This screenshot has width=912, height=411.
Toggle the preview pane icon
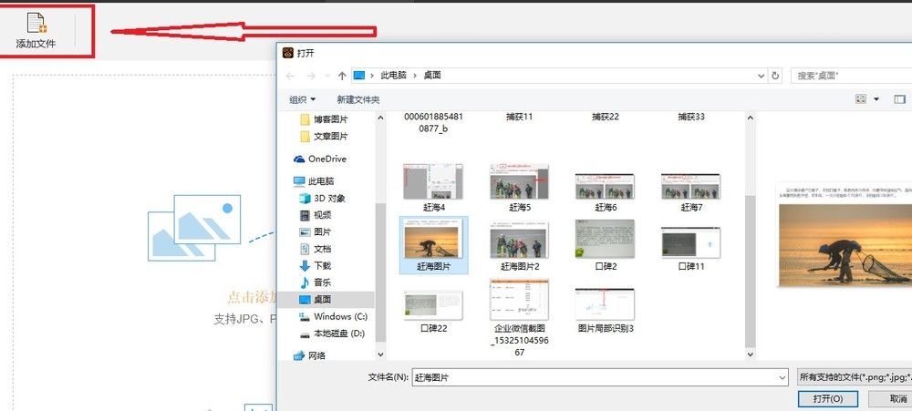coord(900,99)
